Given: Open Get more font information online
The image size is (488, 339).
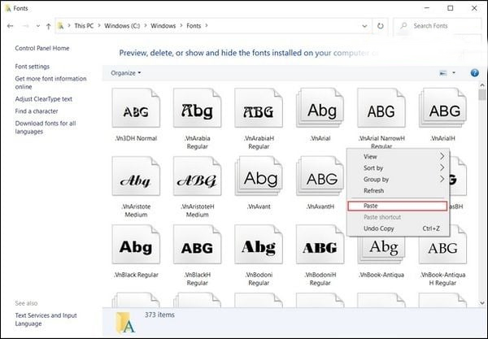Looking at the screenshot, I should click(x=50, y=83).
